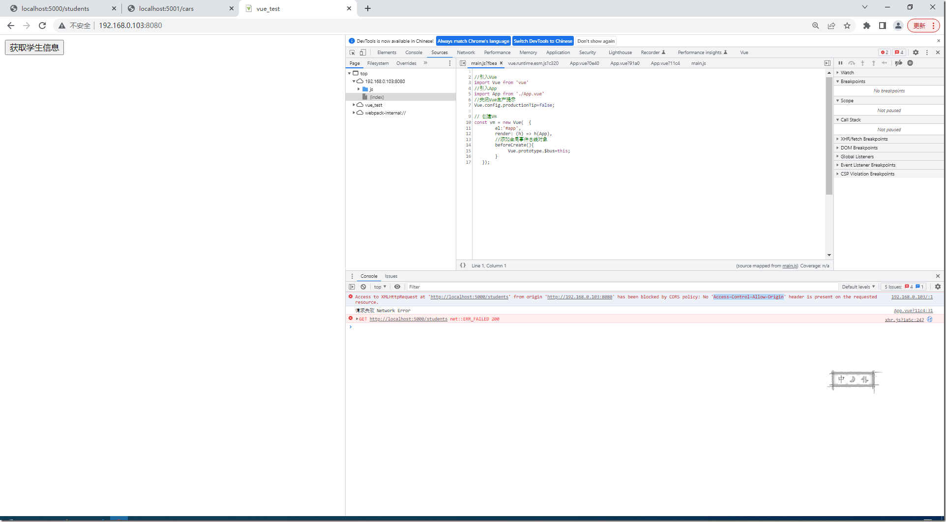Viewport: 946px width, 522px height.
Task: Click Step out of current function
Action: tap(873, 63)
